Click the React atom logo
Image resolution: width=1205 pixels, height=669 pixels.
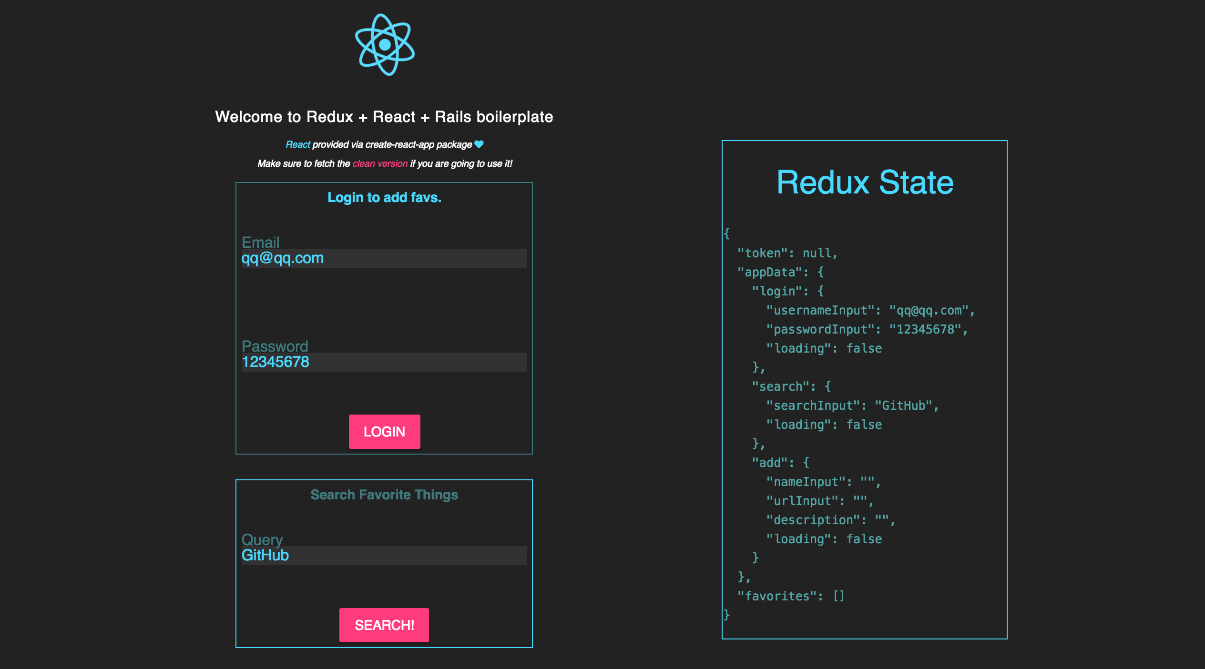click(385, 45)
